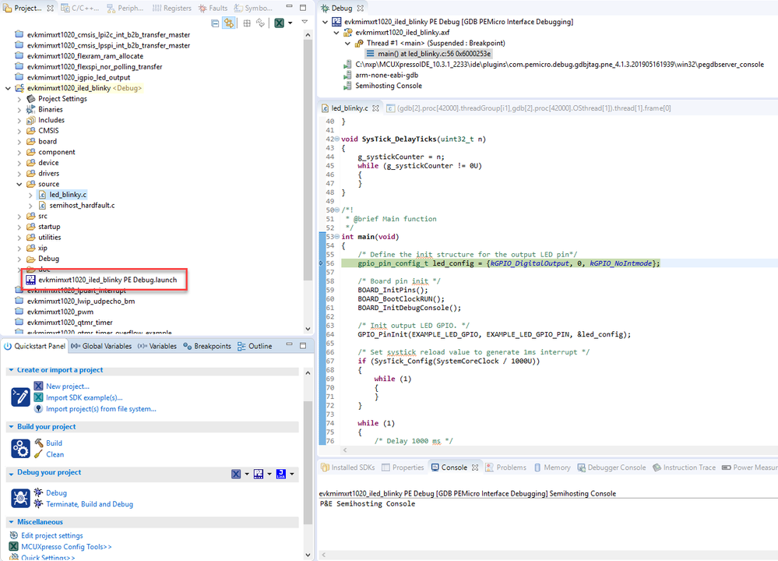Viewport: 778px width, 561px height.
Task: Close the Debug view tab
Action: click(361, 9)
